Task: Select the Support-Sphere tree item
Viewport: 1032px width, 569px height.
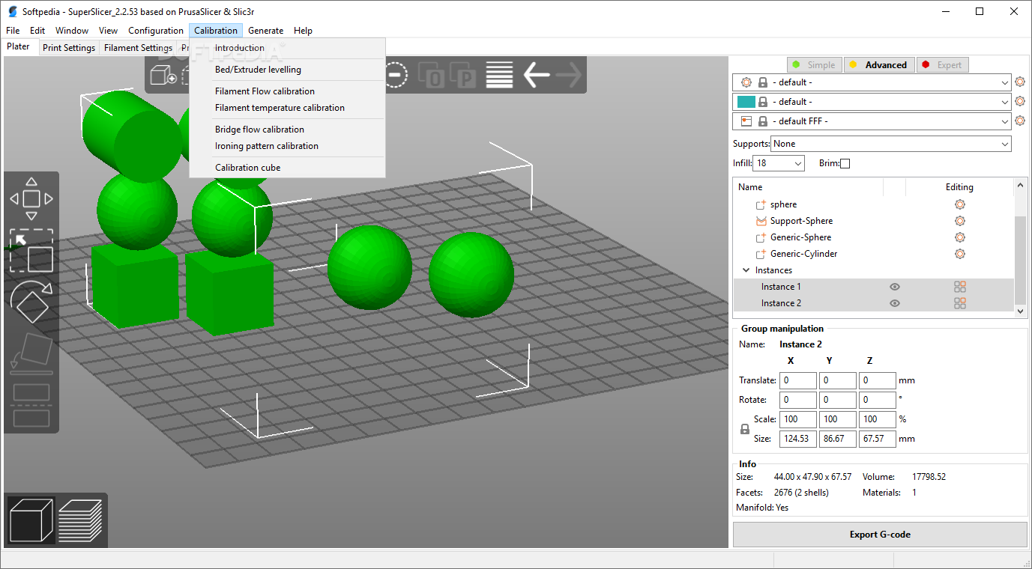Action: pyautogui.click(x=801, y=221)
